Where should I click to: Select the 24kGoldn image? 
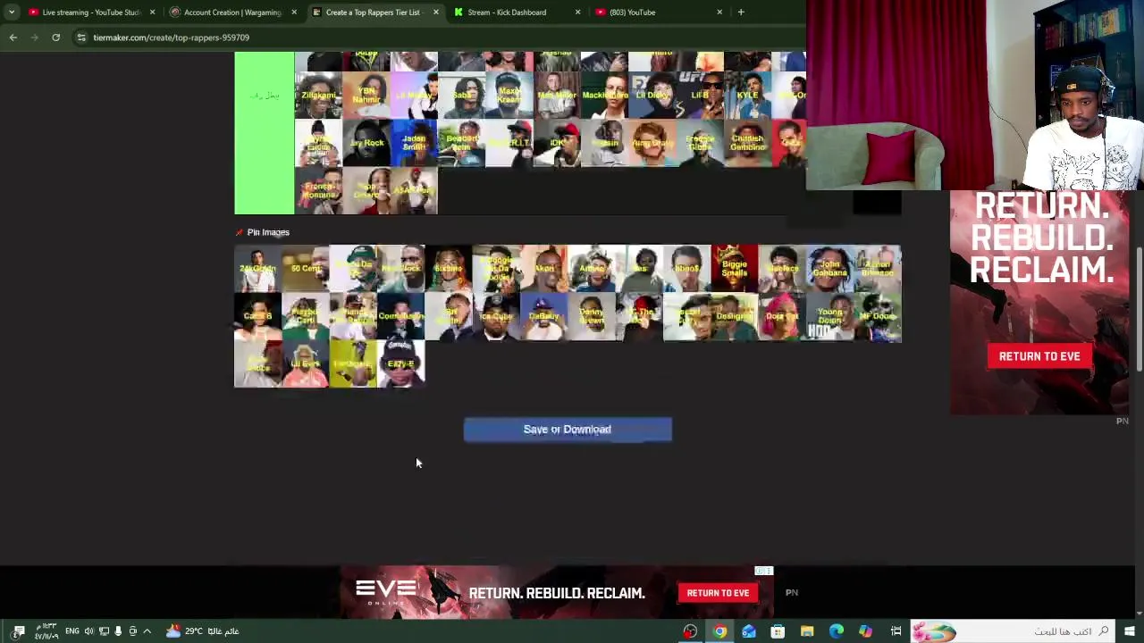(257, 269)
